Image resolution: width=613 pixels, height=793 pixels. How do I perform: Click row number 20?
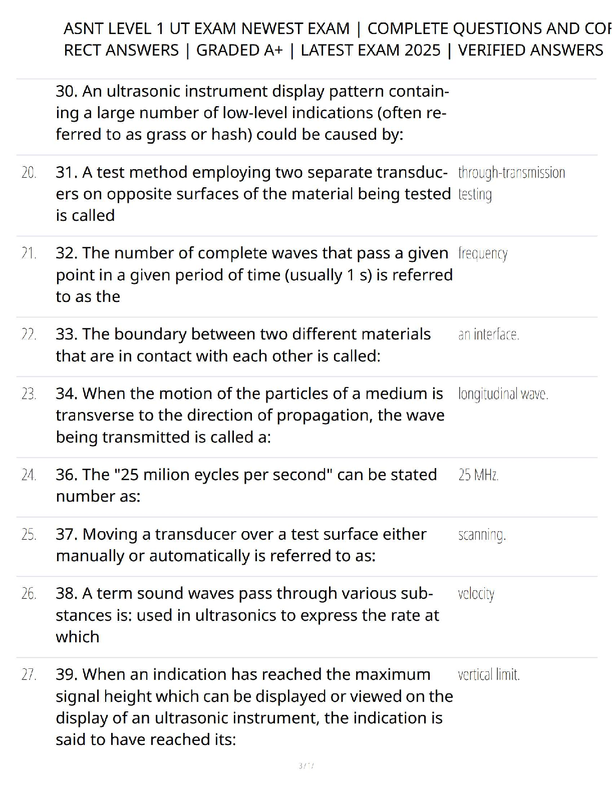pyautogui.click(x=29, y=173)
